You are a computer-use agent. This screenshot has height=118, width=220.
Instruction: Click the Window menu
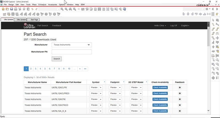[x=70, y=5]
